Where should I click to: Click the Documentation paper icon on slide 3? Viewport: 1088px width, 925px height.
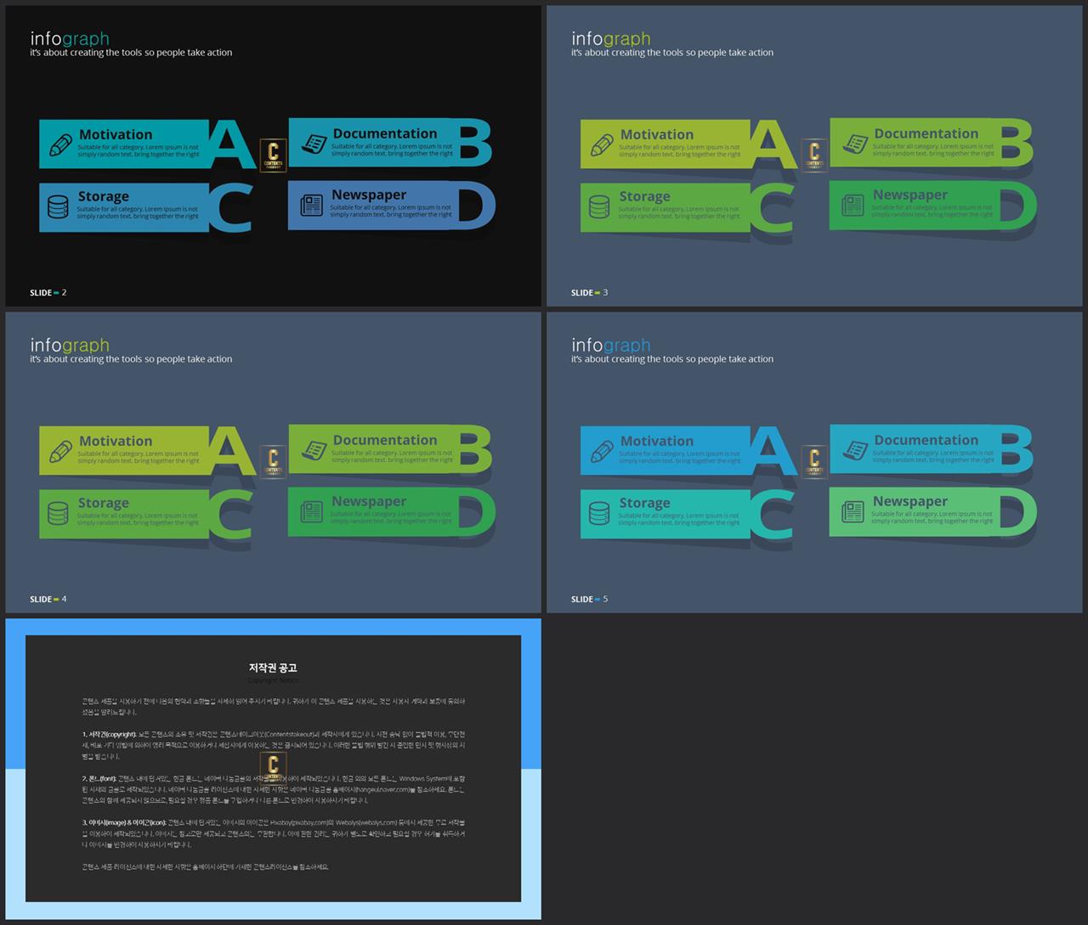tap(856, 144)
